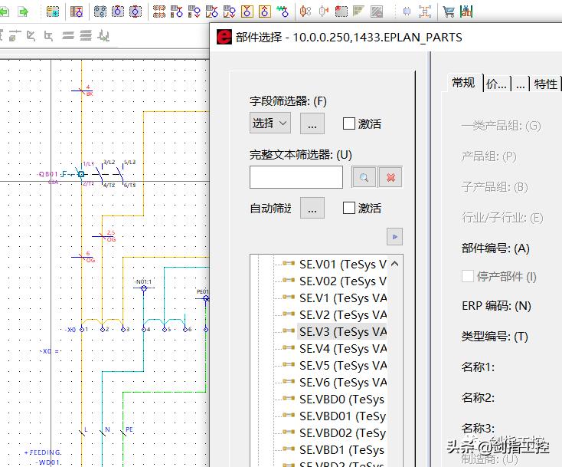Screen dimensions: 562x467
Task: Click the connected boxes network diagram icon
Action: [x=425, y=12]
